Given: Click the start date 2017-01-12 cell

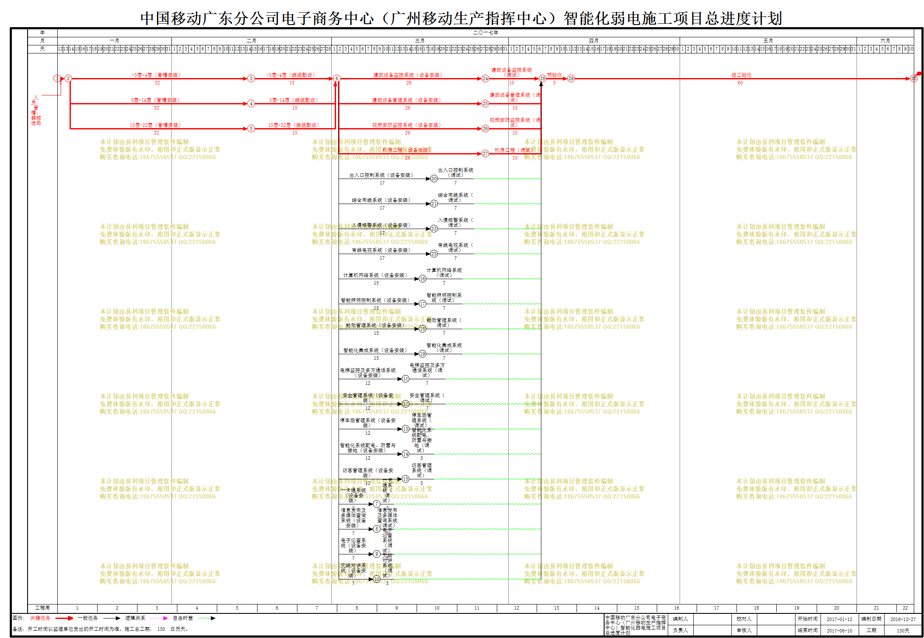Looking at the screenshot, I should [x=839, y=619].
